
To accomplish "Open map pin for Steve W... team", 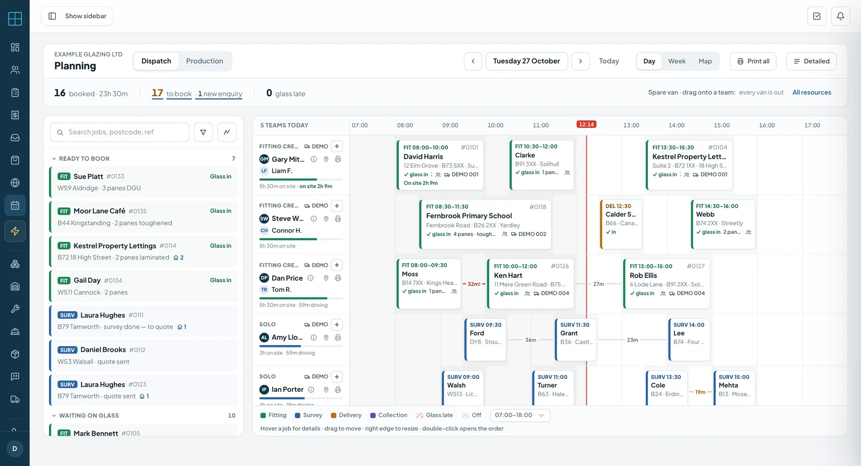I will (x=326, y=219).
